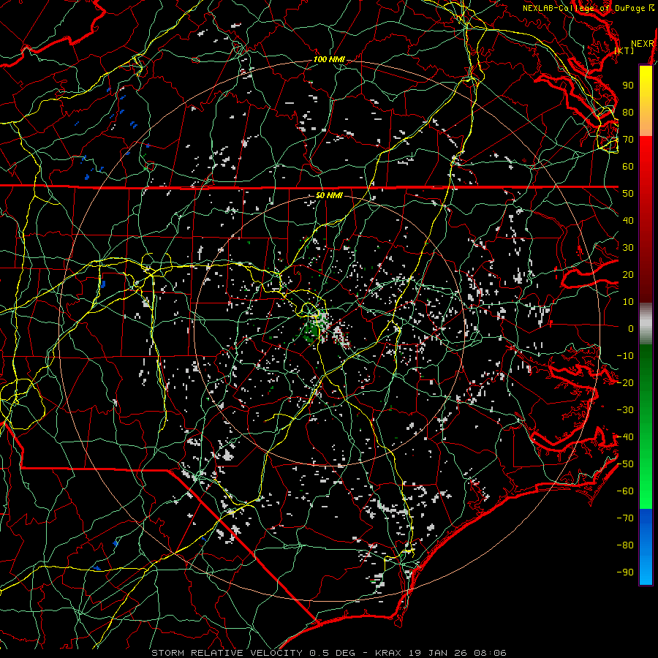Screen dimensions: 658x658
Task: Click the [KT] units label above the scale
Action: pyautogui.click(x=624, y=50)
